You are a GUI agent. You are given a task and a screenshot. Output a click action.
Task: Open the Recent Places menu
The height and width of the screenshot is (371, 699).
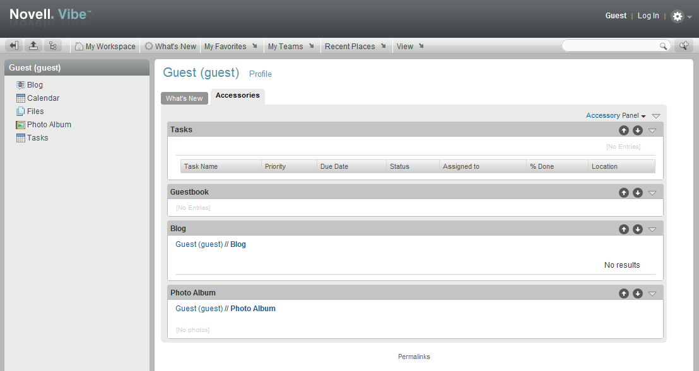351,46
